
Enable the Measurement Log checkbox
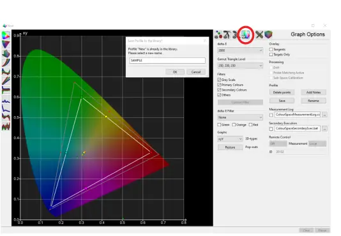(x=271, y=115)
